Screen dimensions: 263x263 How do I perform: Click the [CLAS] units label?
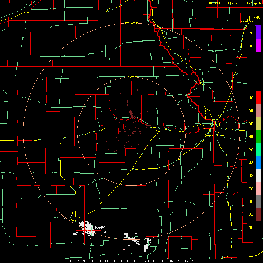[247, 20]
